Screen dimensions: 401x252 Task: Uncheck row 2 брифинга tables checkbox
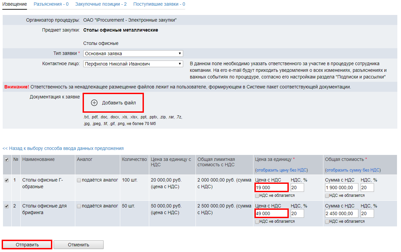point(7,206)
